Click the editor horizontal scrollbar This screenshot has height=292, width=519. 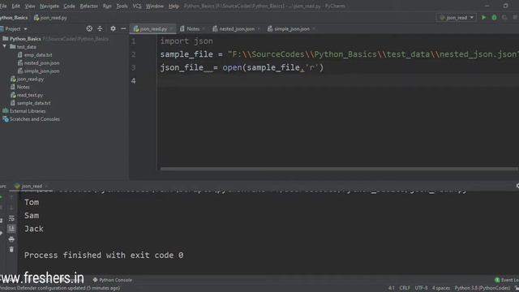[339, 169]
